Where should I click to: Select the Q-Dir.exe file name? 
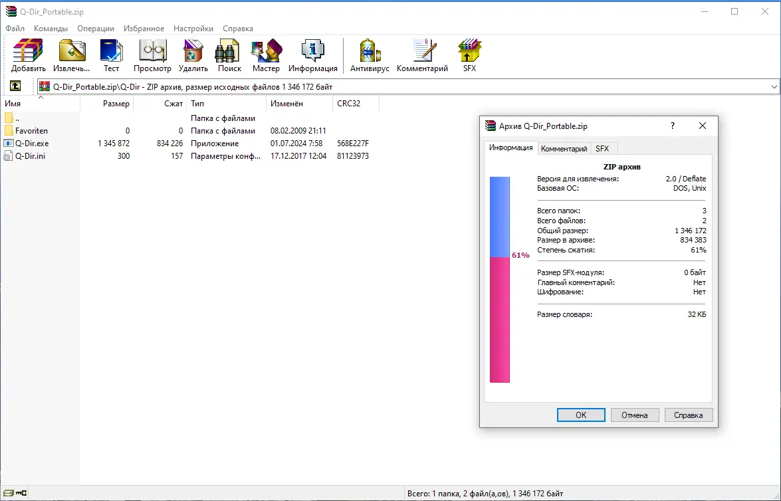click(x=32, y=144)
